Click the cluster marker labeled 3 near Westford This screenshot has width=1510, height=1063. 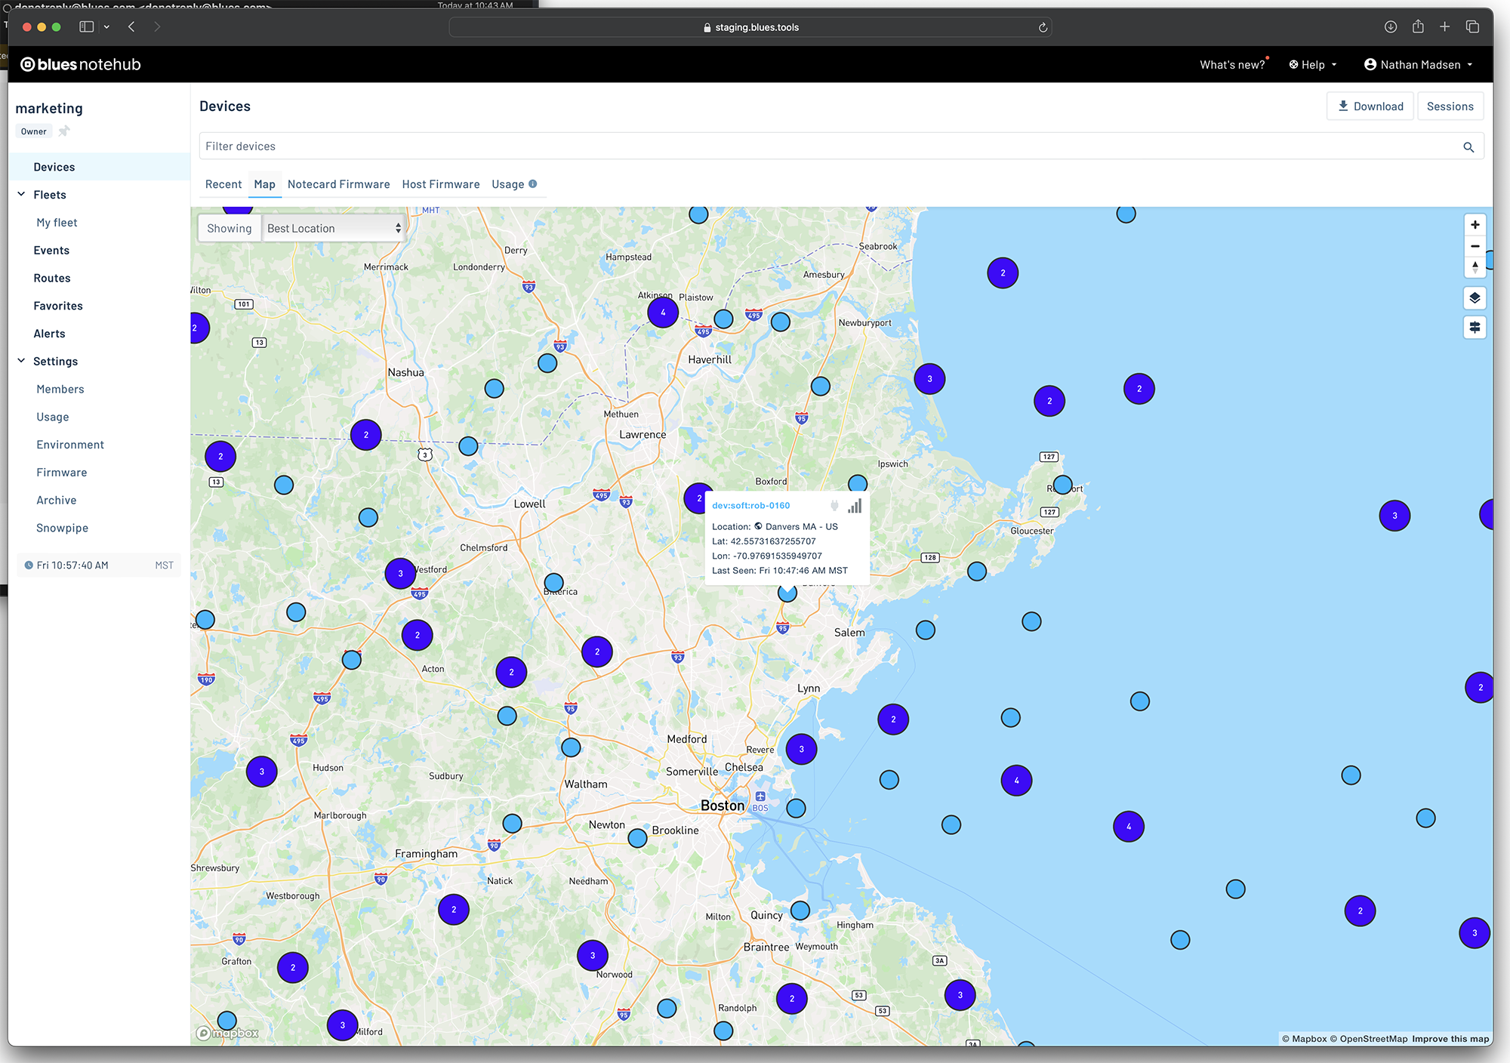point(400,574)
